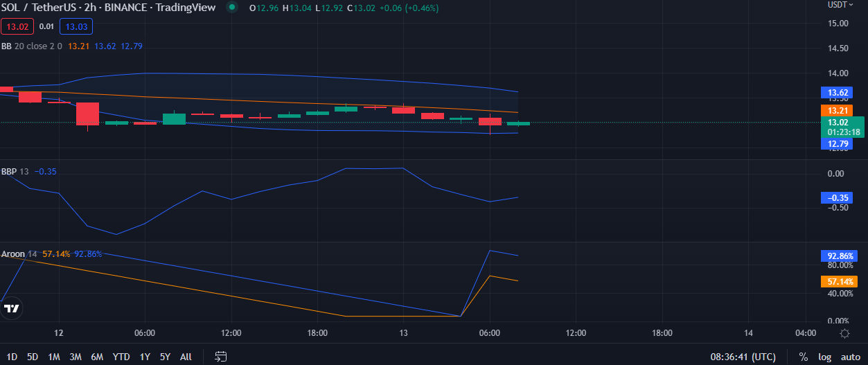868x365 pixels.
Task: Select the 1Y time range
Action: pyautogui.click(x=145, y=357)
